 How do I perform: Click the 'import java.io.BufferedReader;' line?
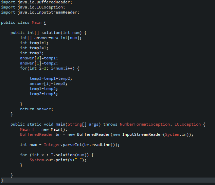pyautogui.click(x=36, y=2)
